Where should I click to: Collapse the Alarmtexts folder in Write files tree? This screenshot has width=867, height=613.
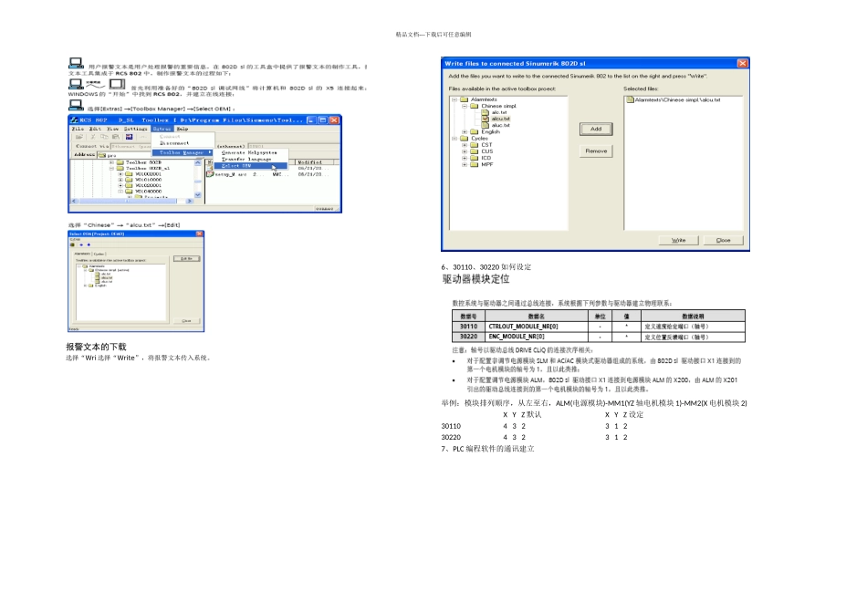point(454,100)
